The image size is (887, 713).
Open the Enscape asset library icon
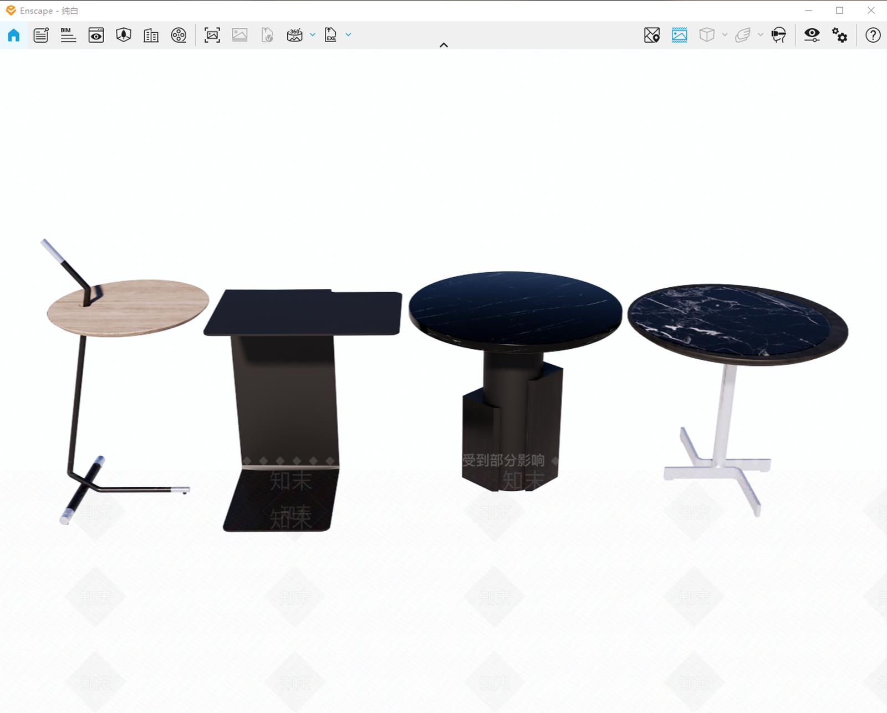coord(124,35)
